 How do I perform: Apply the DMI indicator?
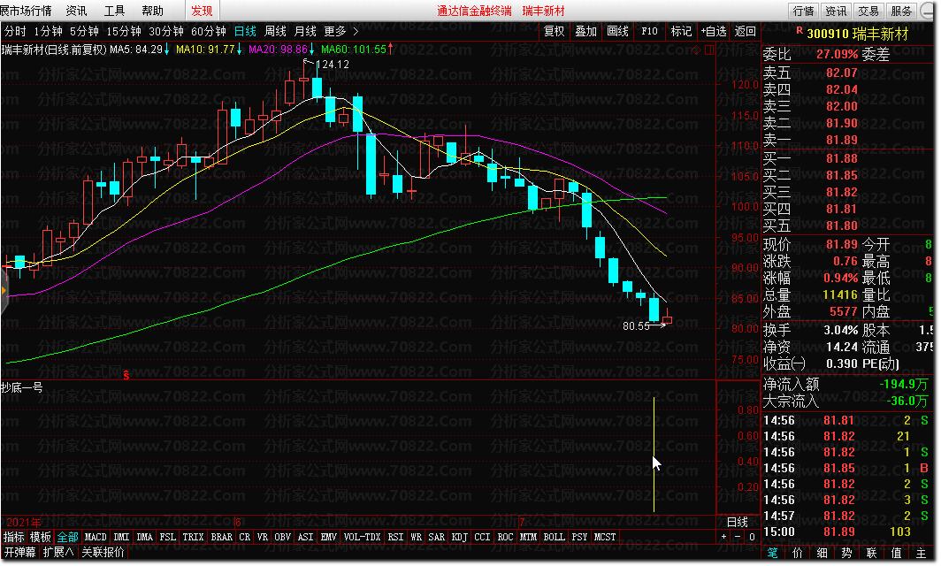pos(122,537)
